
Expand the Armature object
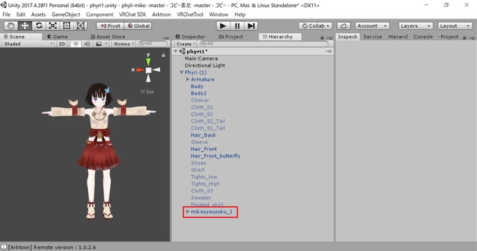coord(188,79)
